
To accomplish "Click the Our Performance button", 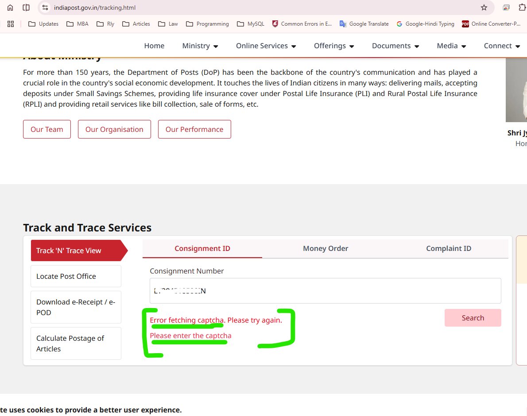I will [x=194, y=129].
